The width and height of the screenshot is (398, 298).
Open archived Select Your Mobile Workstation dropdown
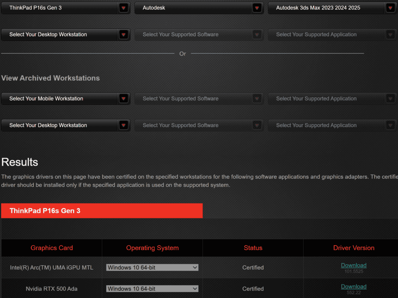[x=66, y=98]
